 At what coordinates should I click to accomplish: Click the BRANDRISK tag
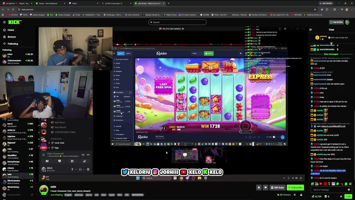pyautogui.click(x=138, y=195)
